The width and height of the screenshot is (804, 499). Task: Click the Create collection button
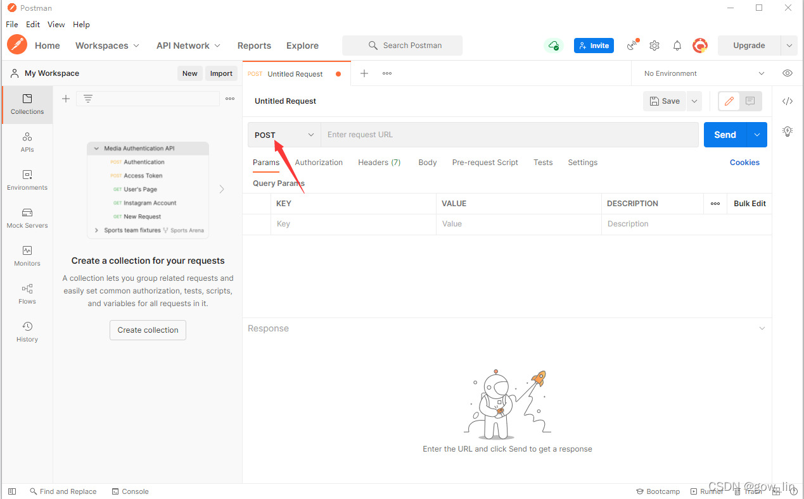pyautogui.click(x=148, y=330)
